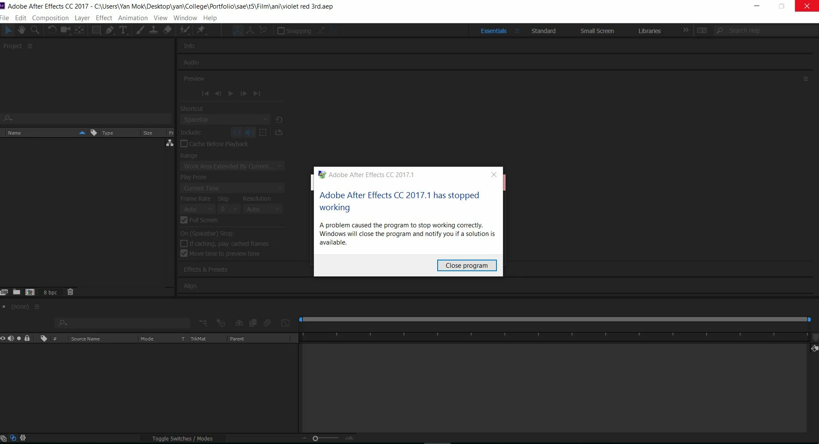The width and height of the screenshot is (819, 444).
Task: Click the Interpret Footage icon in Project panel
Action: pos(4,292)
